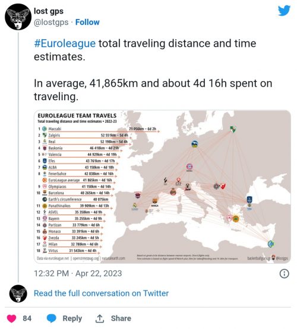
Task: Click the small avatar beside the conversation link
Action: pos(18,293)
